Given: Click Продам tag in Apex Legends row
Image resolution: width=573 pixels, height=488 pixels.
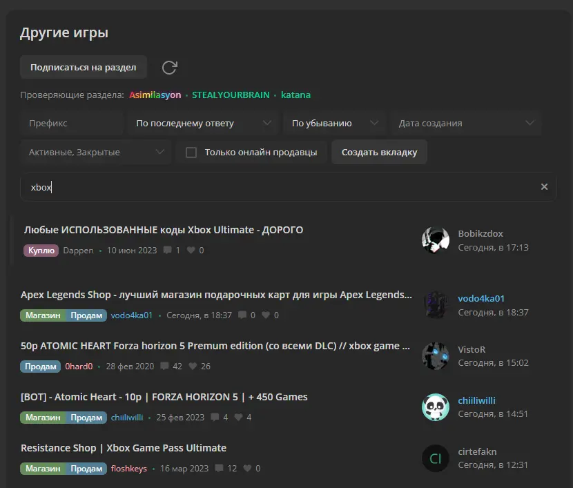Looking at the screenshot, I should (x=86, y=315).
